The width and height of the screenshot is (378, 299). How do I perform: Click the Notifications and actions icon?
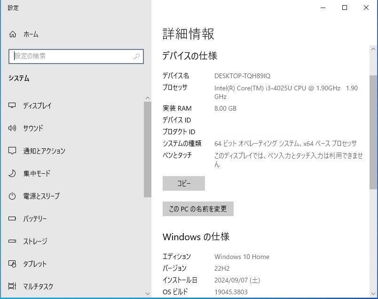(x=12, y=151)
